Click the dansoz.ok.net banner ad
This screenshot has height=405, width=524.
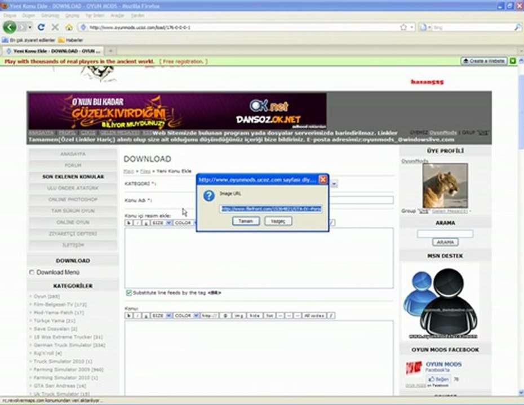177,111
